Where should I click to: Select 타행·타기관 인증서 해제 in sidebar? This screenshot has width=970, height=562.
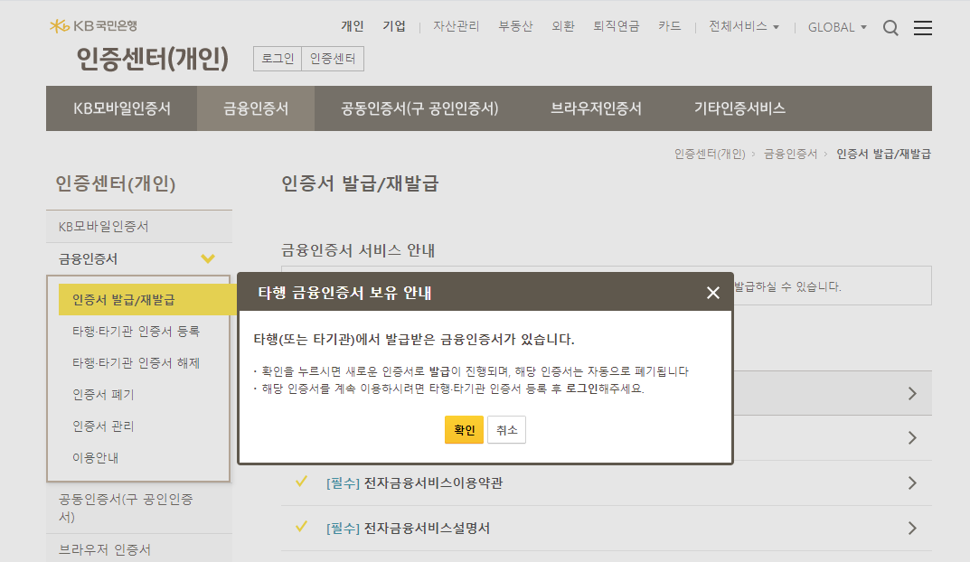tap(137, 363)
